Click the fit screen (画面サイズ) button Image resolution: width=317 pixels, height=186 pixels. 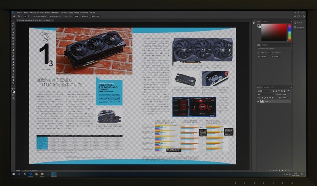(85, 17)
